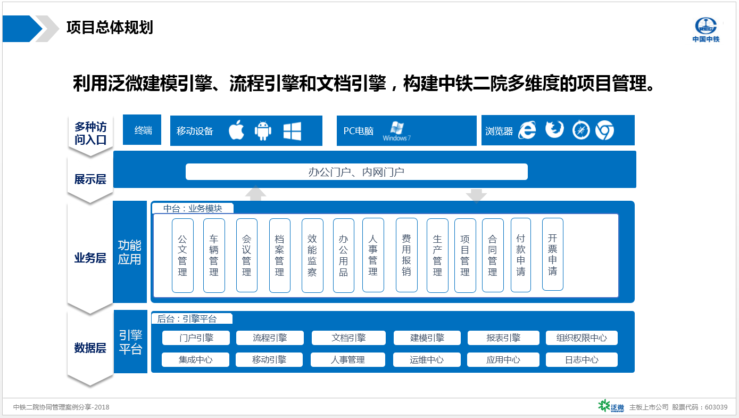The height and width of the screenshot is (418, 739).
Task: Choose the 组织权限中心 box
Action: tap(582, 338)
